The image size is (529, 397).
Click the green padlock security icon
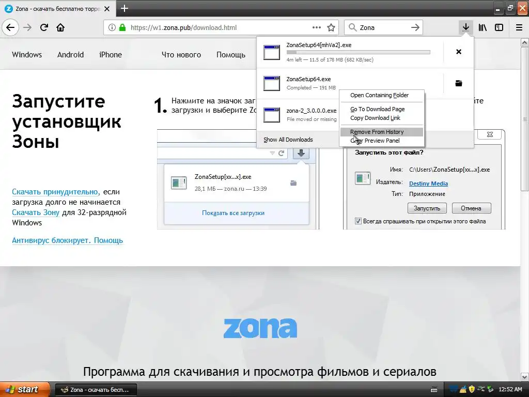(122, 28)
